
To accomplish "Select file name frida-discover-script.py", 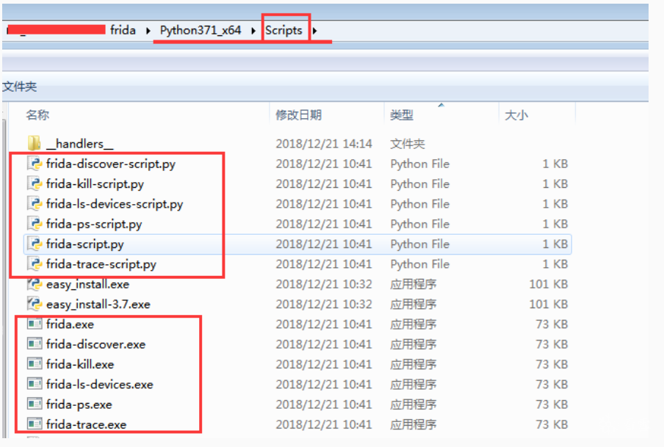I will point(110,164).
